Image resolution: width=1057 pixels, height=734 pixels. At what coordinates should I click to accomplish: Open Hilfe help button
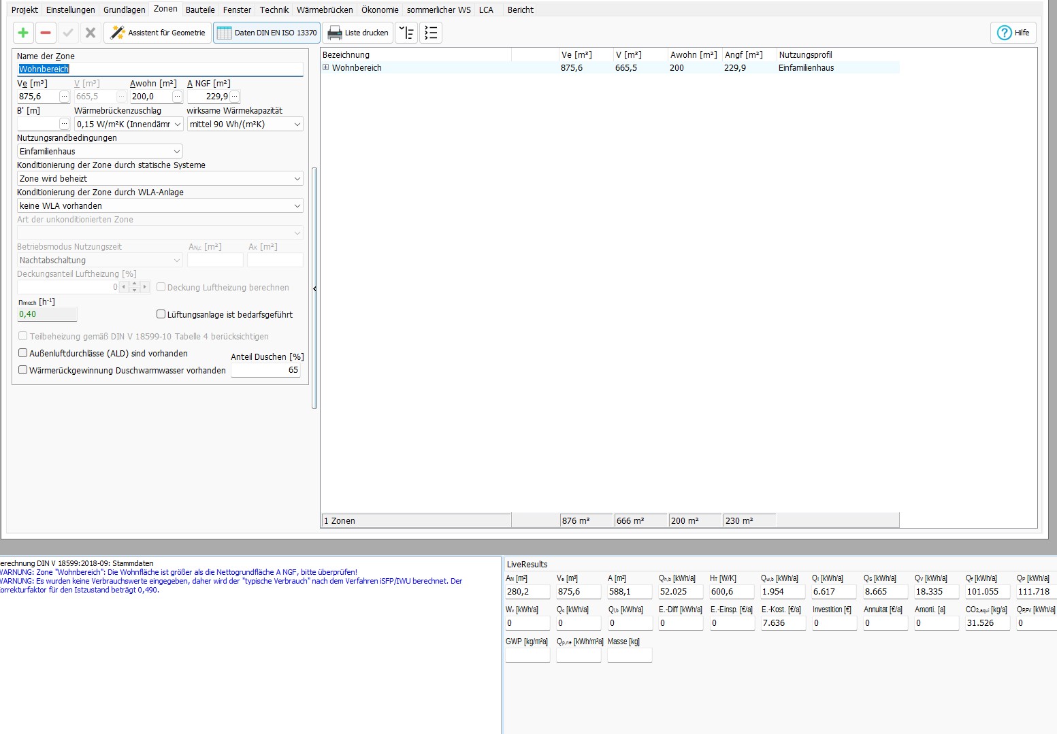(x=1013, y=33)
